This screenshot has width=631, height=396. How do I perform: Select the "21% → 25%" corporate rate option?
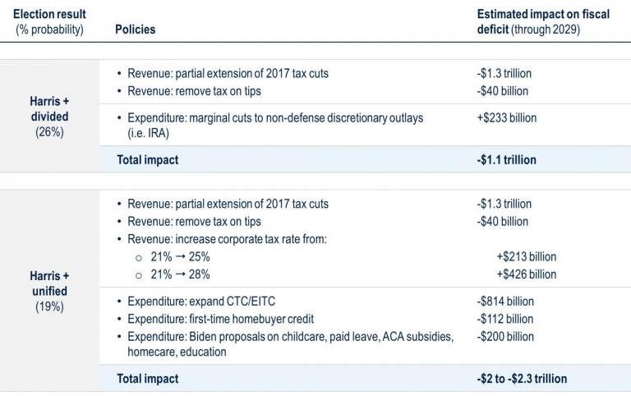[180, 257]
